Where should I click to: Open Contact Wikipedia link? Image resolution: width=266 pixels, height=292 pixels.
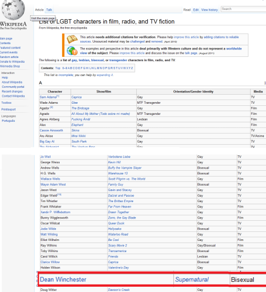pyautogui.click(x=13, y=96)
